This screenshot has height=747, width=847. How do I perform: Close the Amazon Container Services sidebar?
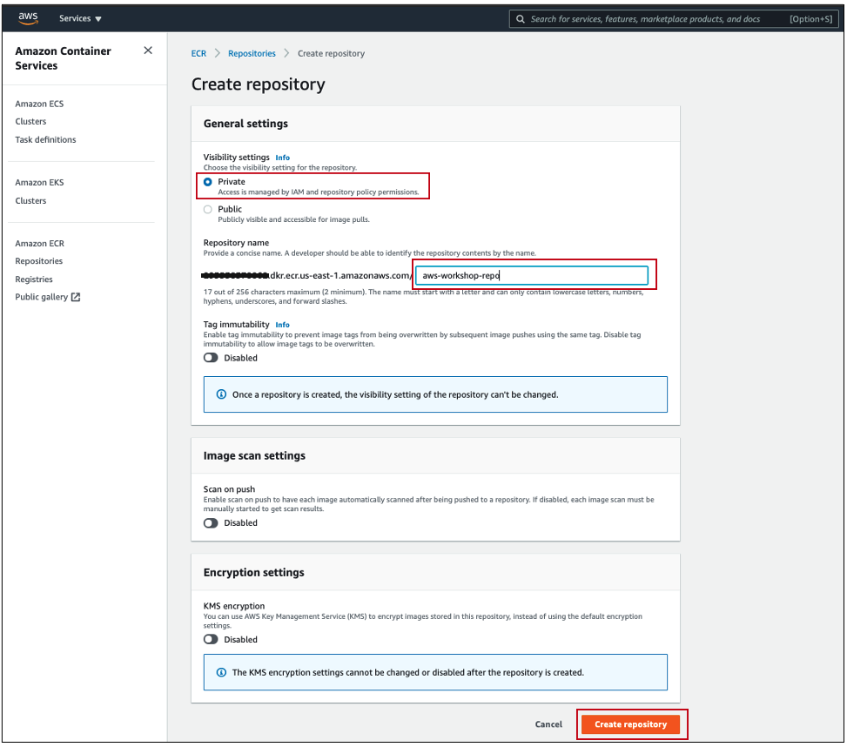pyautogui.click(x=148, y=50)
